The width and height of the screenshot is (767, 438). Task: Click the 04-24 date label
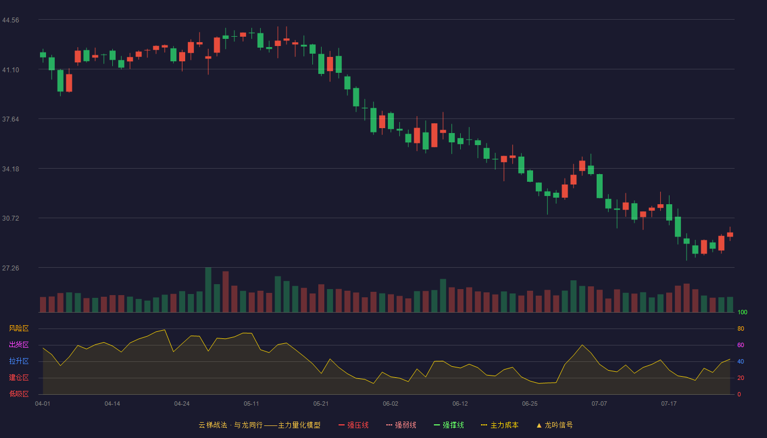coord(182,404)
